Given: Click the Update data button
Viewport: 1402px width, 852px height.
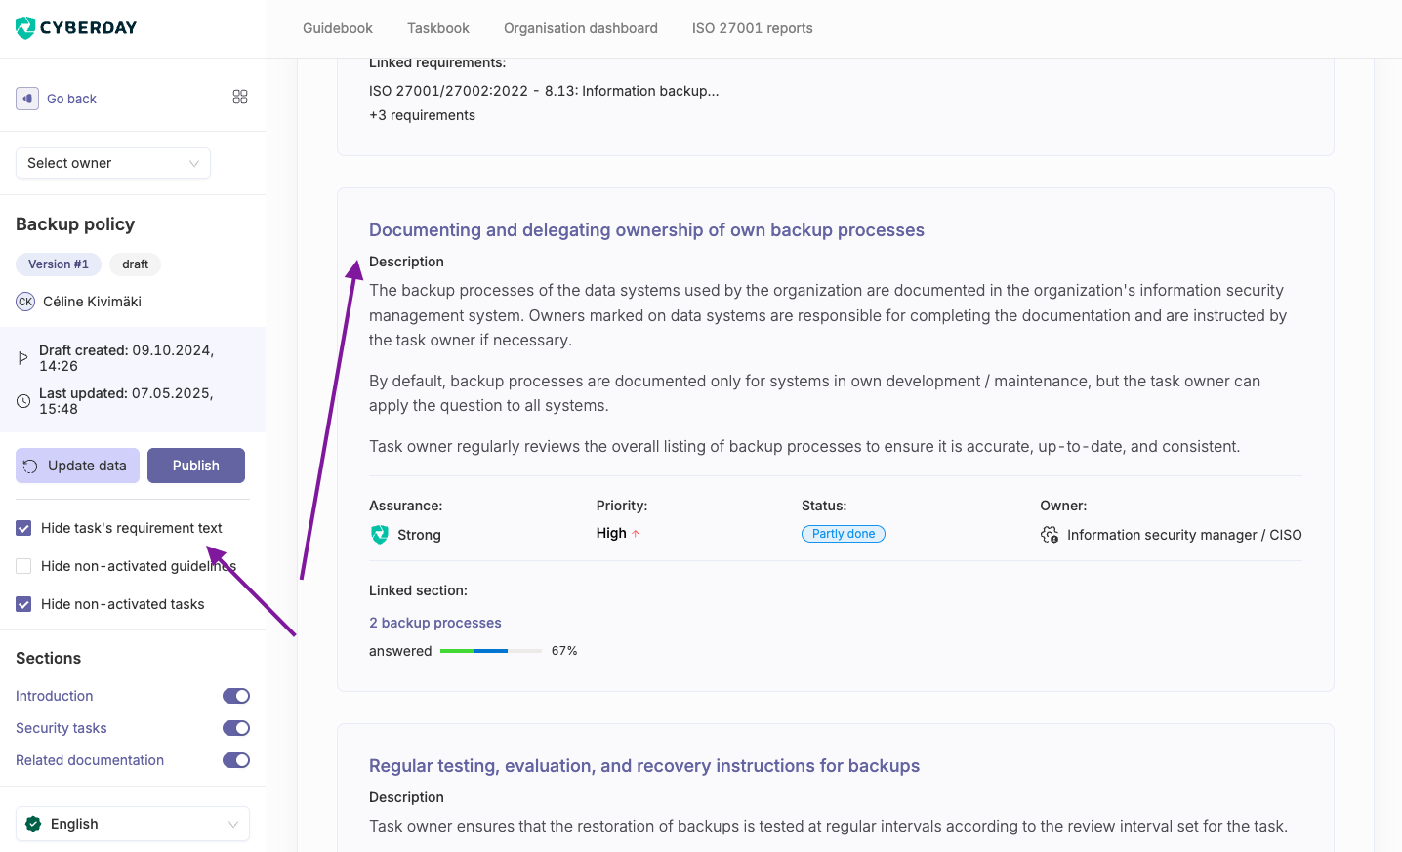Looking at the screenshot, I should point(77,466).
